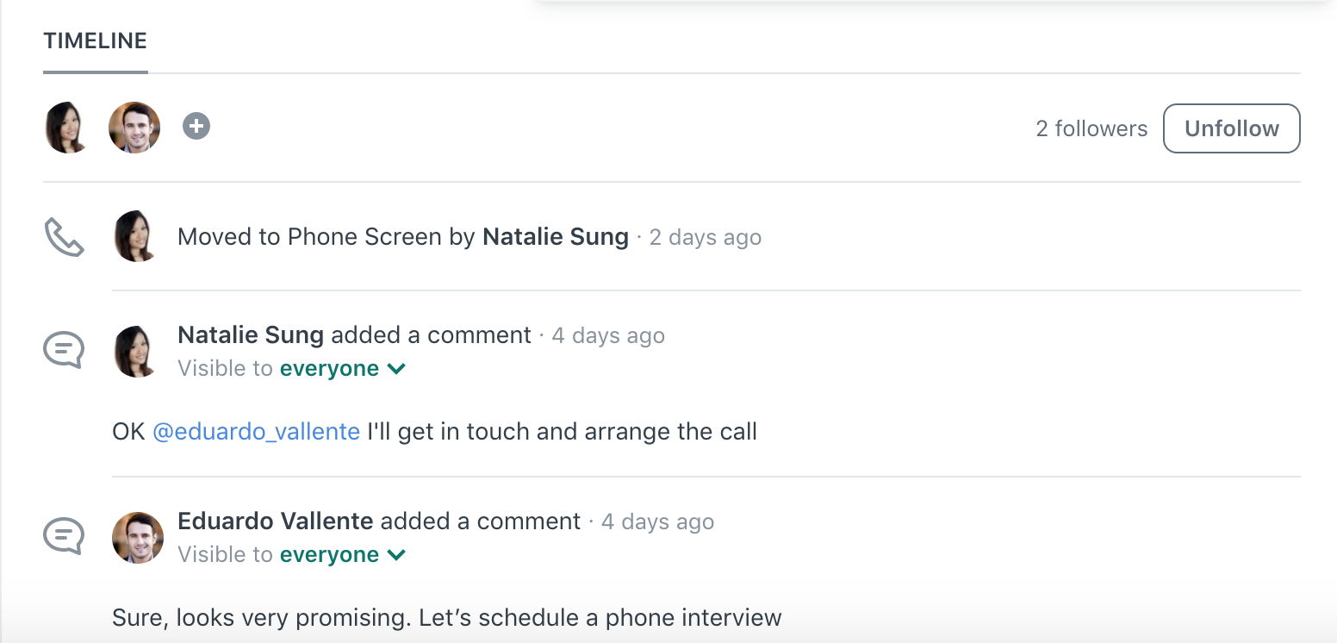Image resolution: width=1337 pixels, height=643 pixels.
Task: Click Natalie Sung's name in Phone Screen entry
Action: (556, 237)
